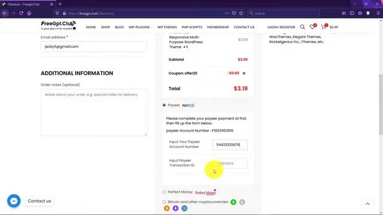
Task: Open the browser hamburger menu
Action: click(x=378, y=13)
